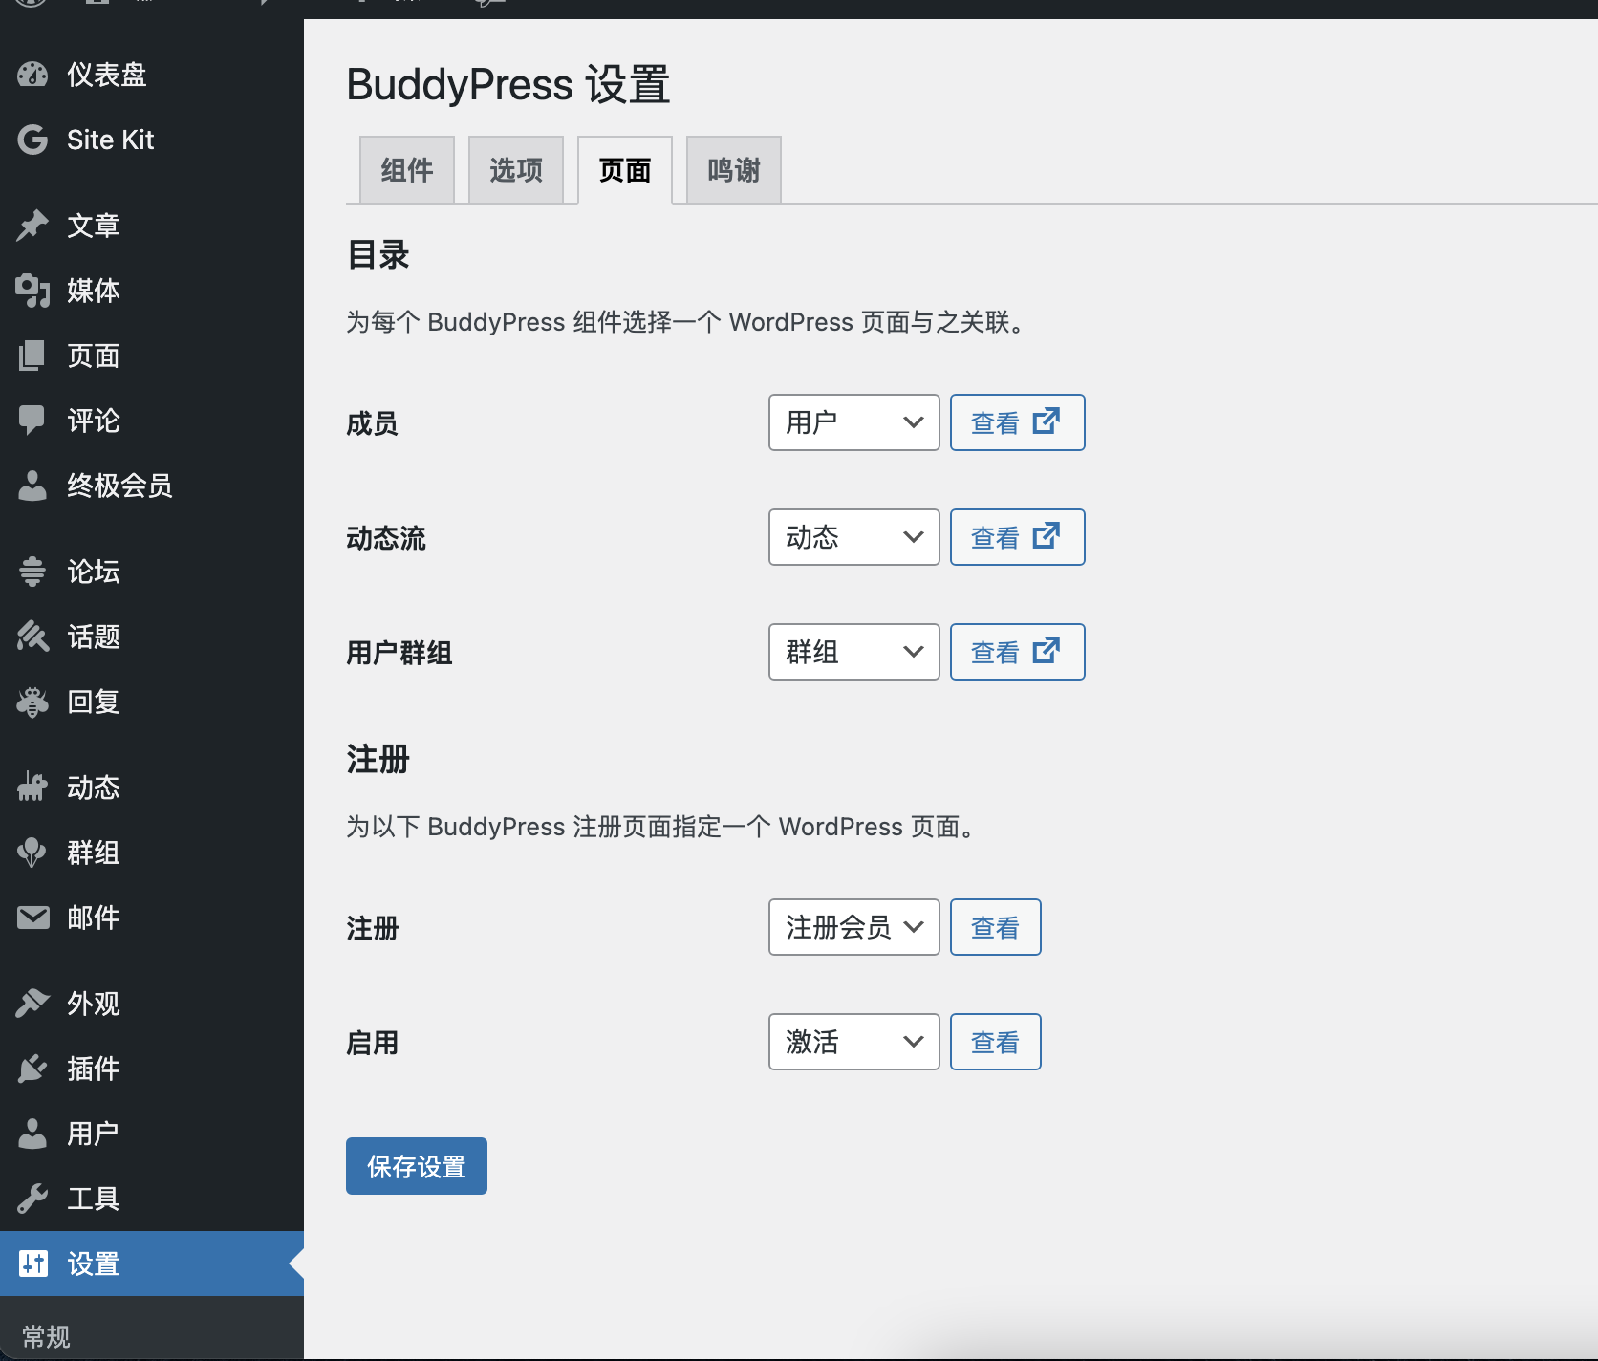Click the 文章 pushpin icon

tap(32, 226)
